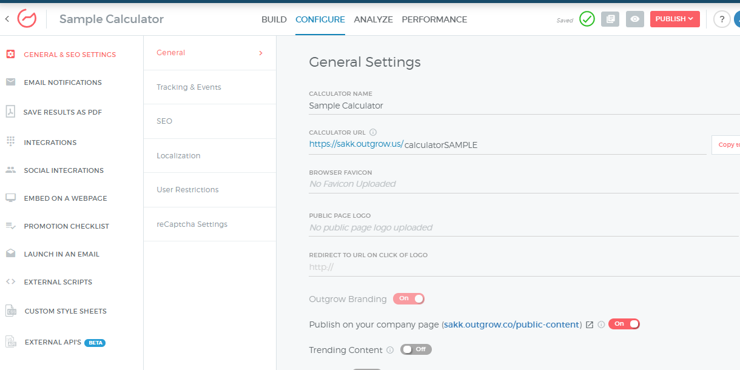Toggle the Outgrow Branding switch
This screenshot has width=740, height=370.
coord(409,298)
